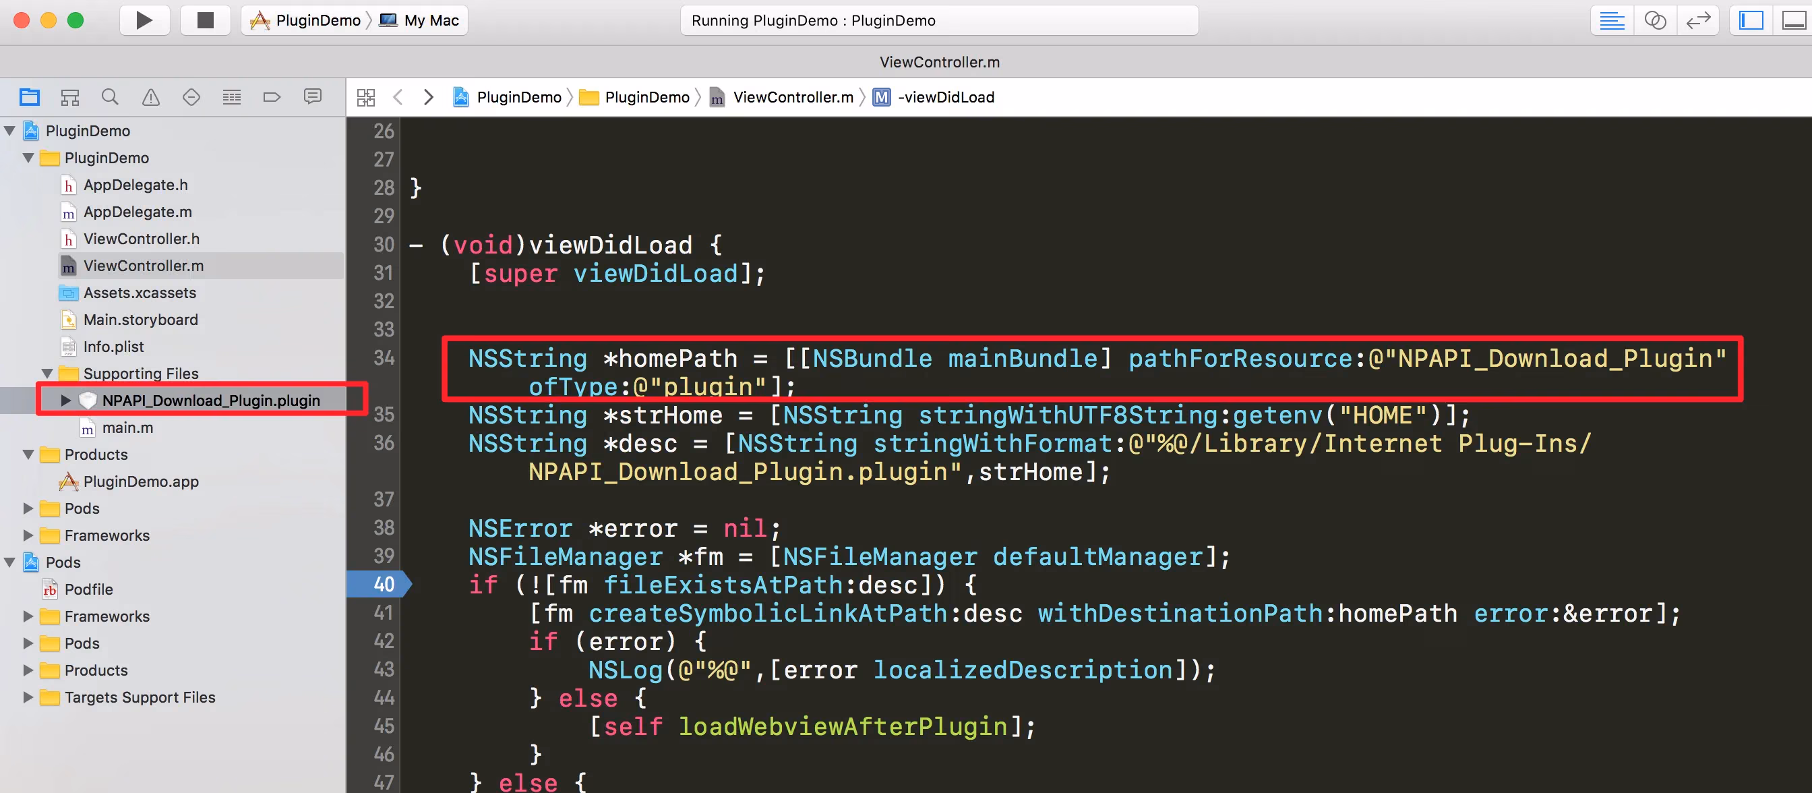Open the Report navigator speech-bubble icon
Image resolution: width=1812 pixels, height=793 pixels.
pos(312,96)
